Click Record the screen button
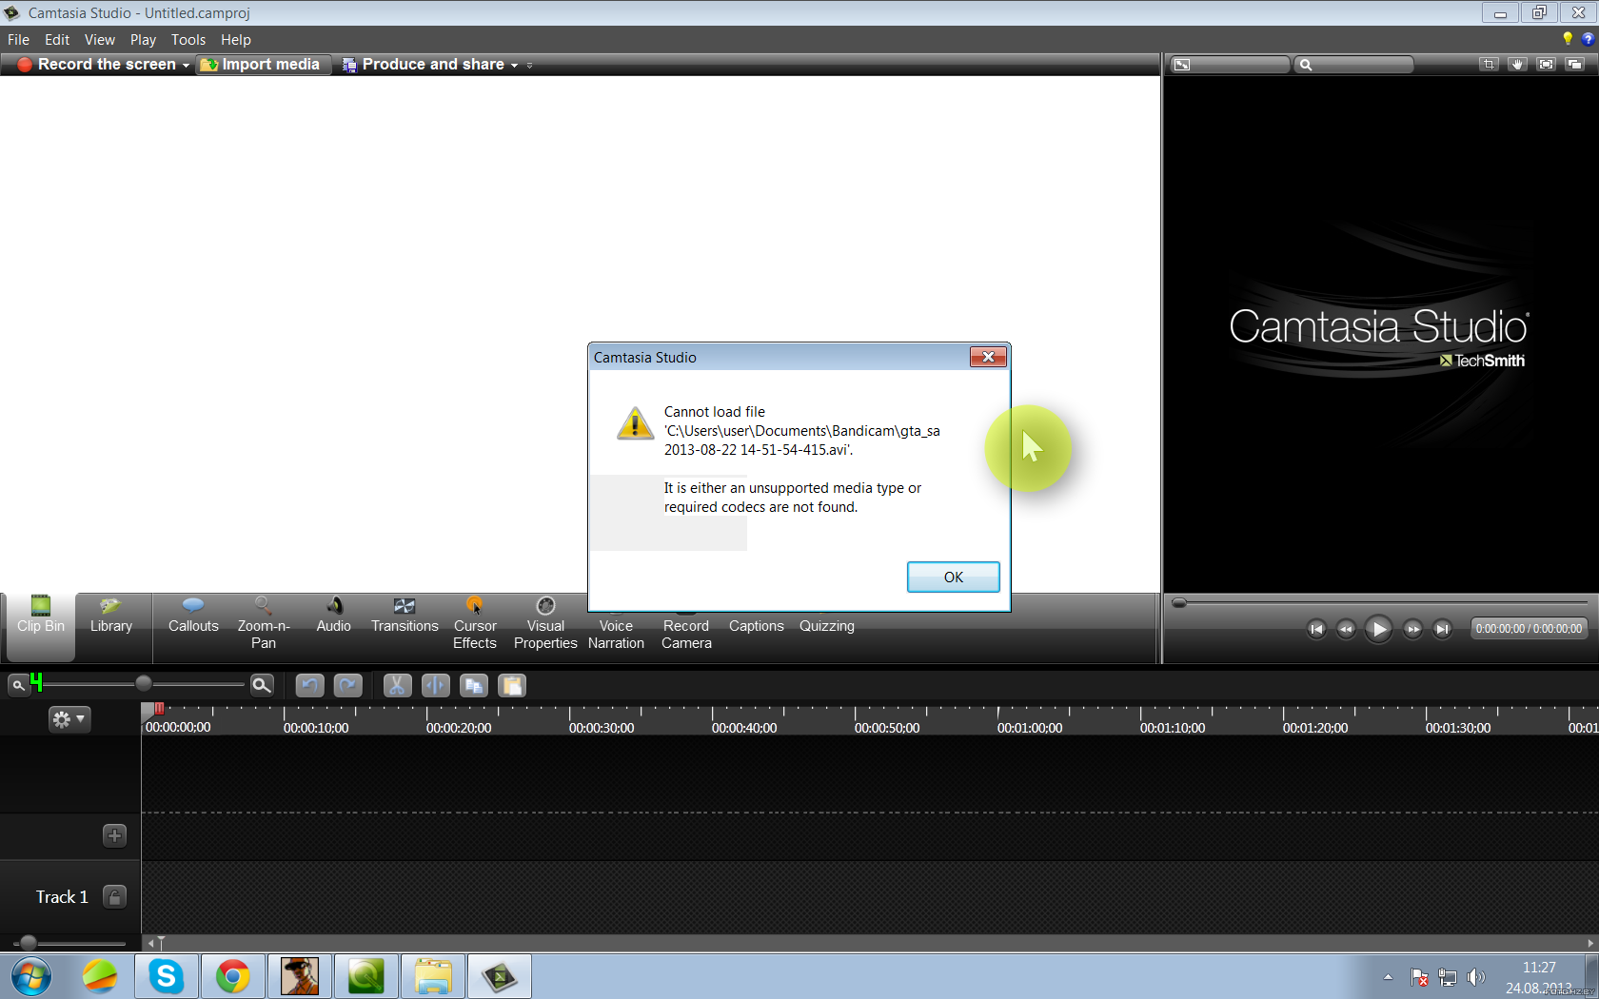Screen dimensions: 1599x999 [96, 65]
